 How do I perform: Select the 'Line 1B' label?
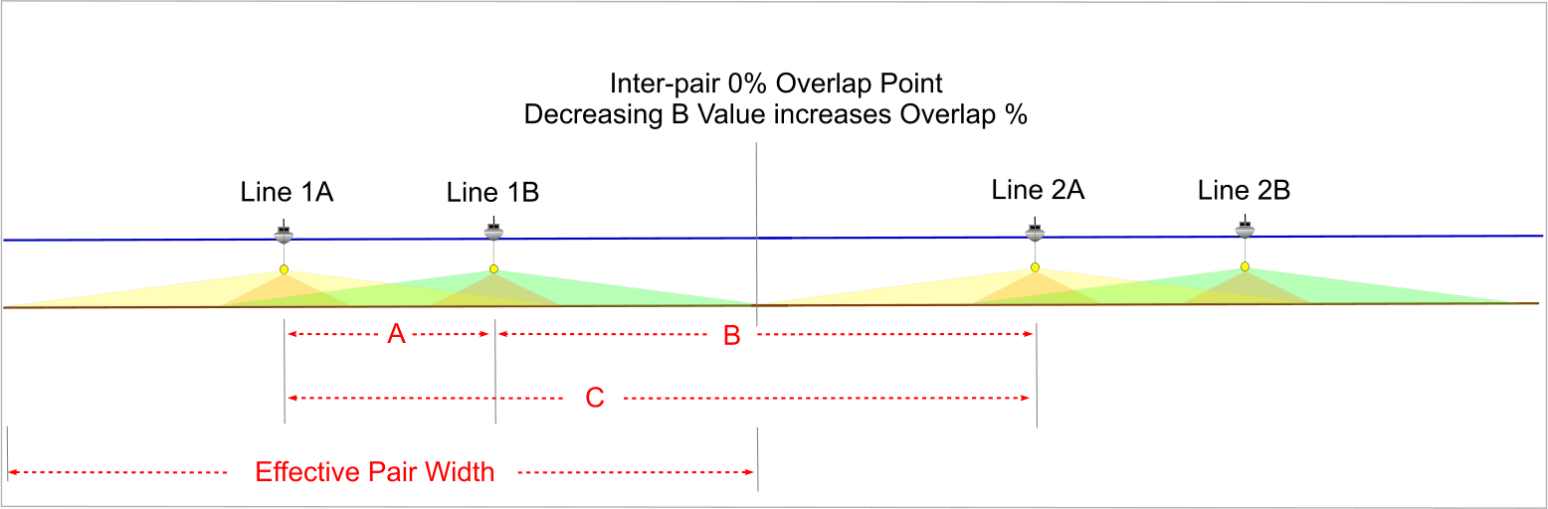point(493,192)
